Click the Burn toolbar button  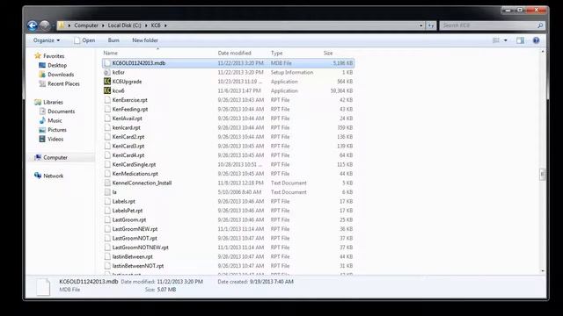113,40
